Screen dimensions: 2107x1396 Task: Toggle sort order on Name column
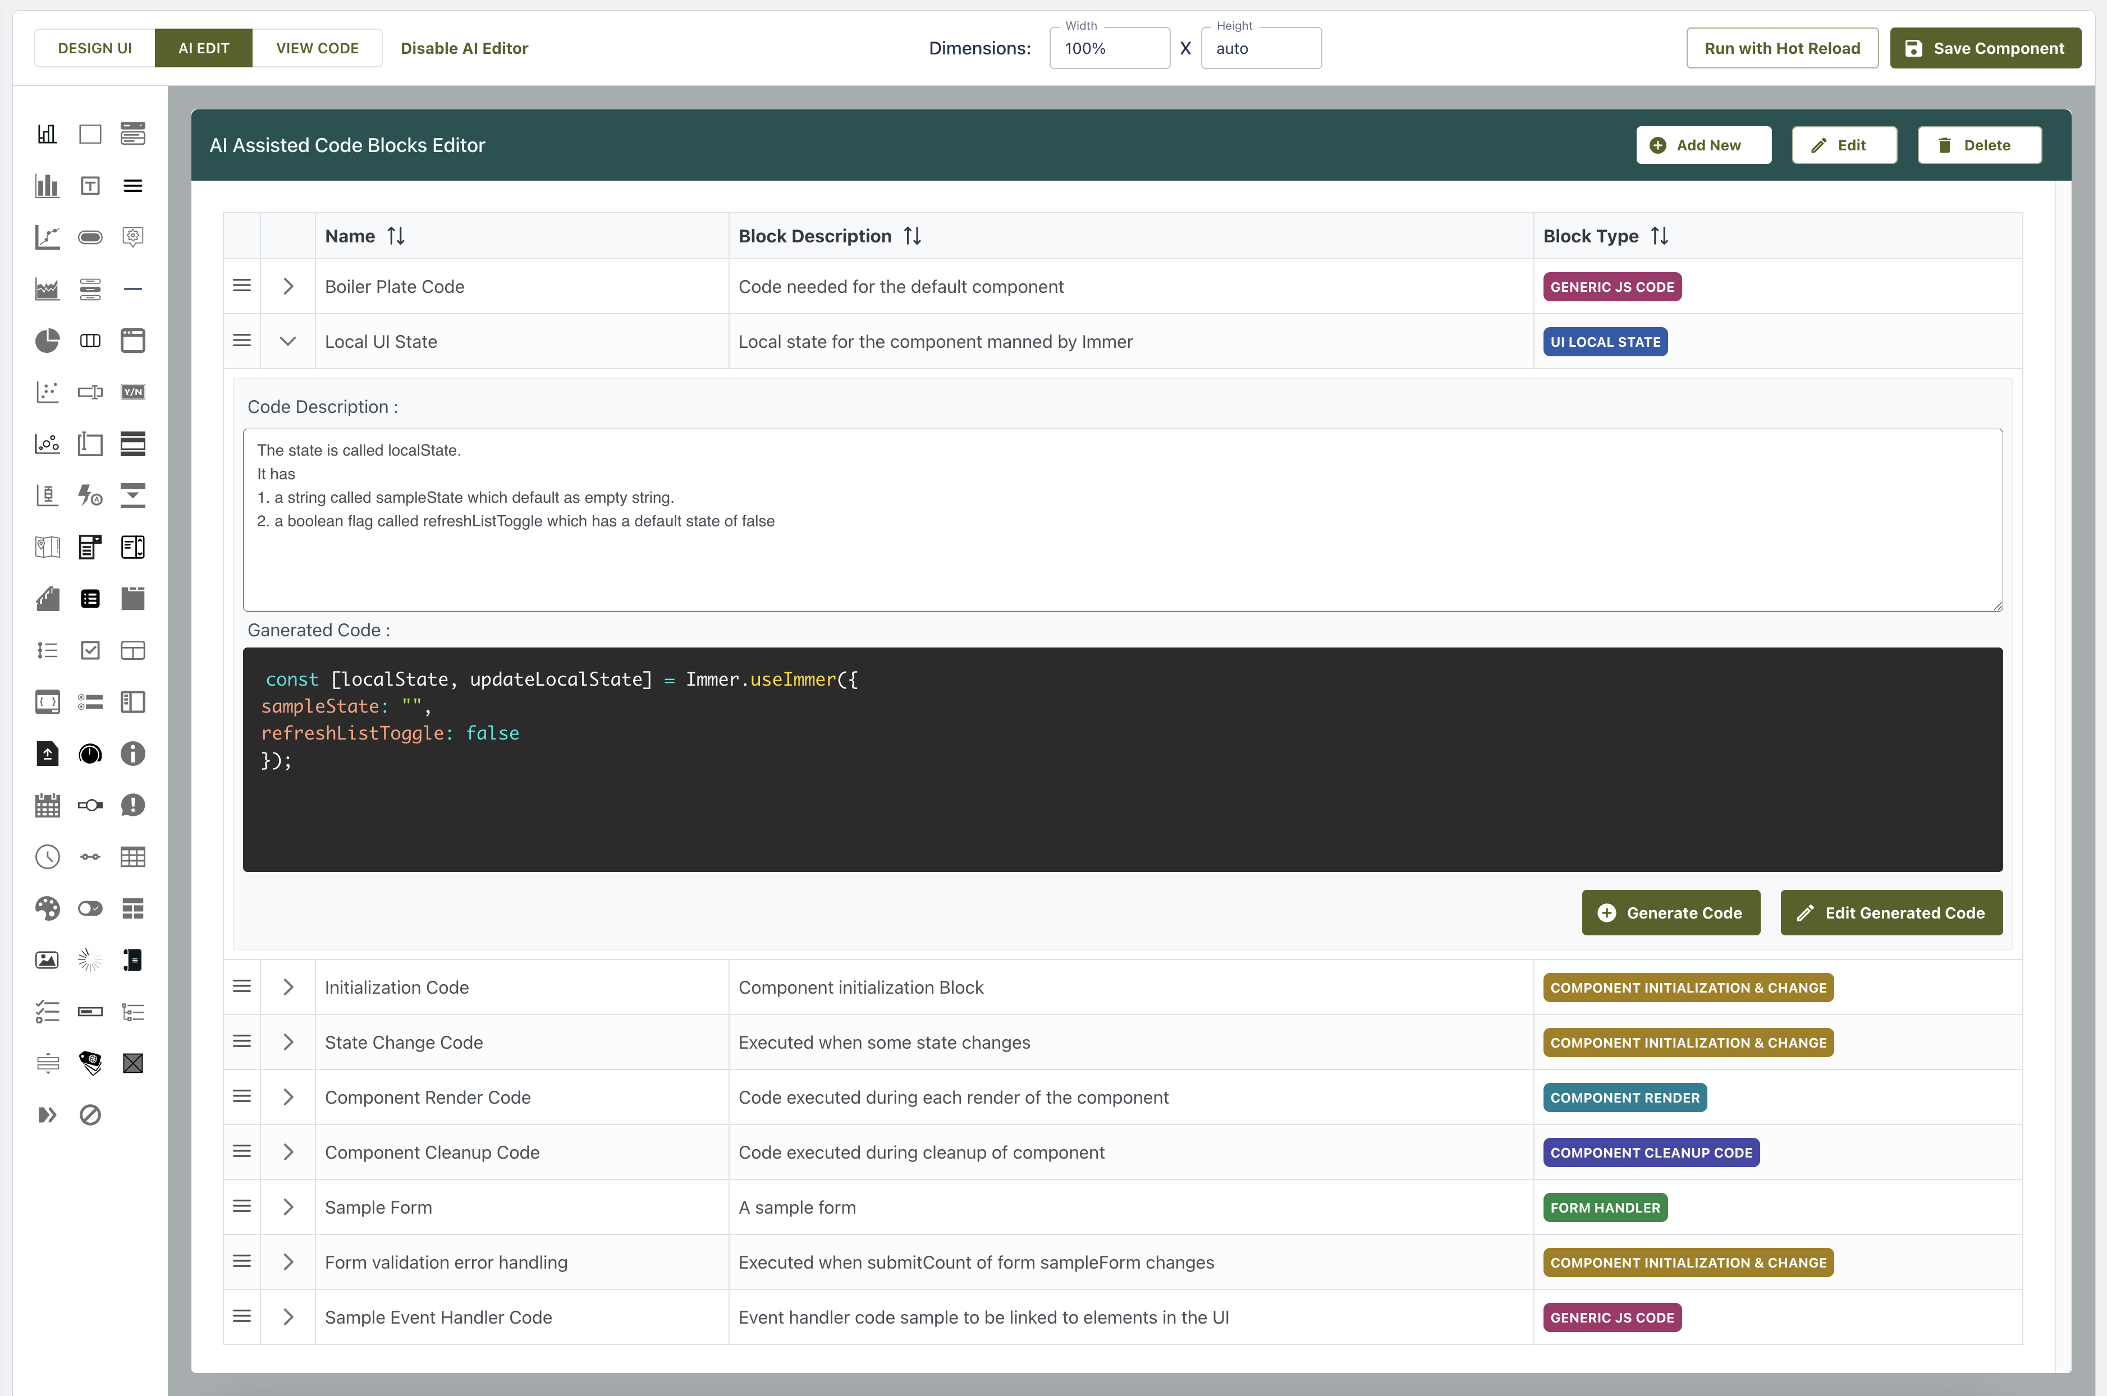(x=395, y=236)
